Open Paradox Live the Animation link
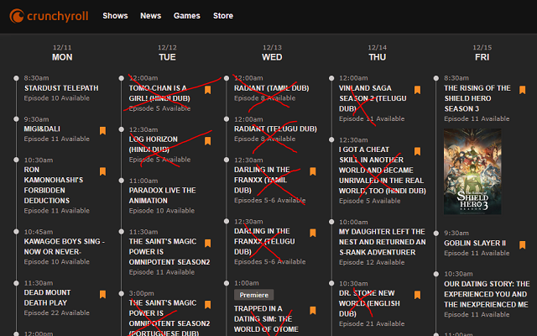This screenshot has width=537, height=336. coord(162,196)
